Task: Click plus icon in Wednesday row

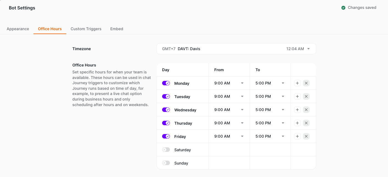Action: [297, 110]
